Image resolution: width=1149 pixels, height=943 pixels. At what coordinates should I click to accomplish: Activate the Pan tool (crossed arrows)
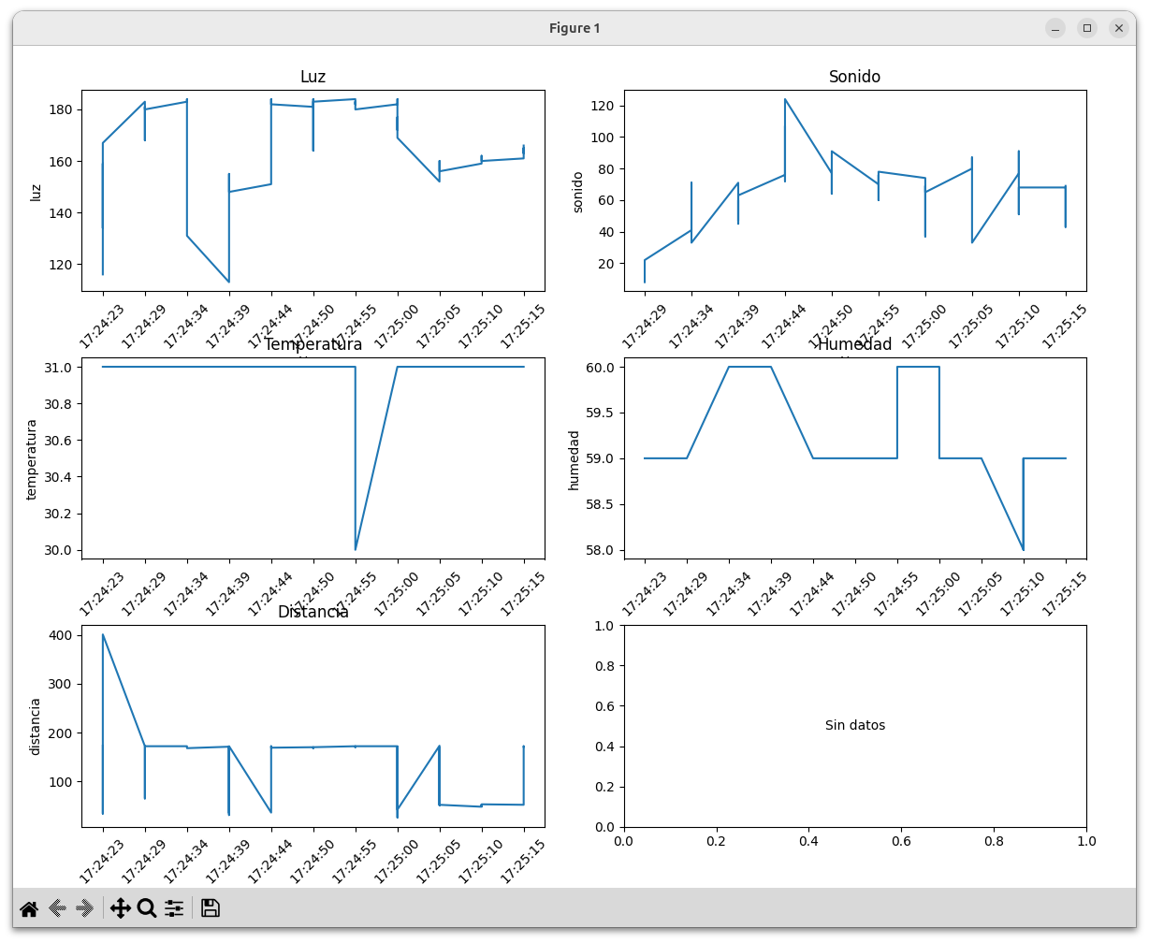click(121, 907)
